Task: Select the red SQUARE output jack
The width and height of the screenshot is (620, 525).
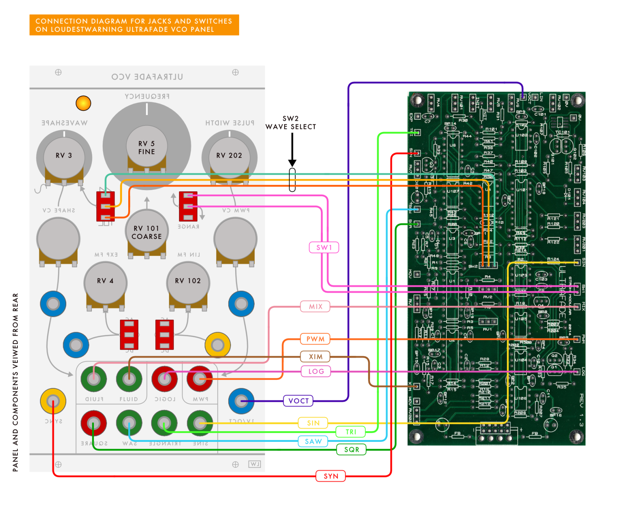Action: (94, 423)
